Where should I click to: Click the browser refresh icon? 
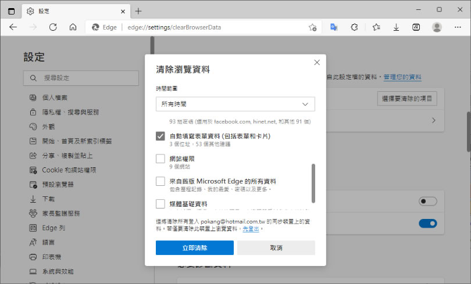pos(53,27)
